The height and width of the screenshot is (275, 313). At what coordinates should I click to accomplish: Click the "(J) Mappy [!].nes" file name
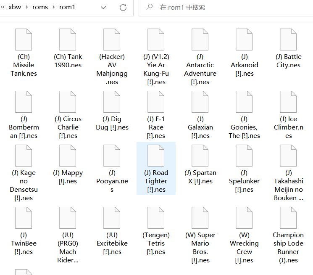pyautogui.click(x=68, y=177)
